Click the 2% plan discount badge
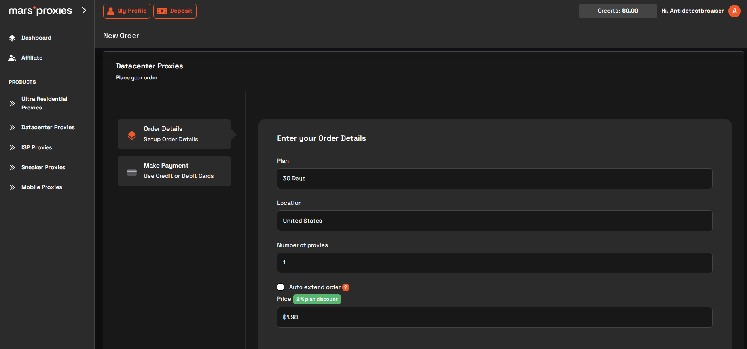The image size is (747, 349). (x=317, y=299)
